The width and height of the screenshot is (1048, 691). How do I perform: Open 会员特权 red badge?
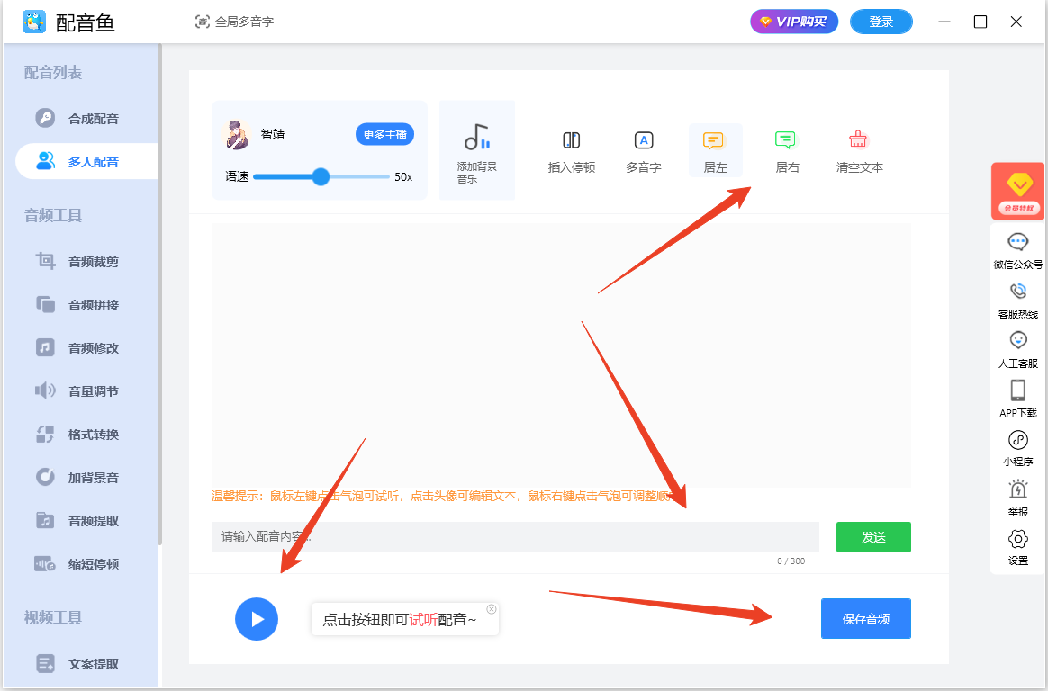(1018, 192)
